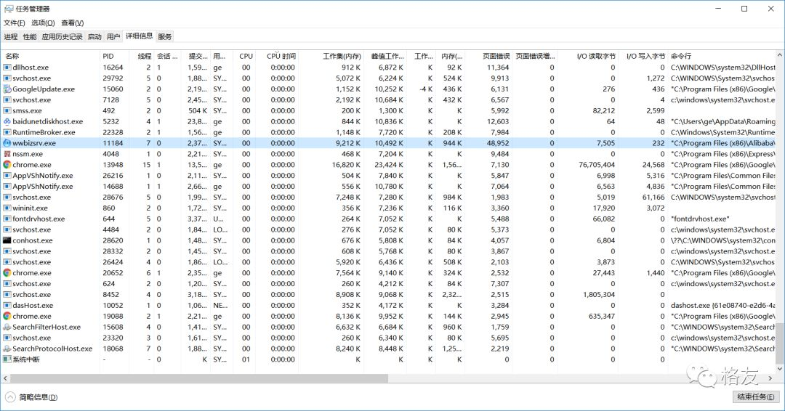Click svchost.exe icon with PID 8452
785x411 pixels.
pyautogui.click(x=7, y=295)
